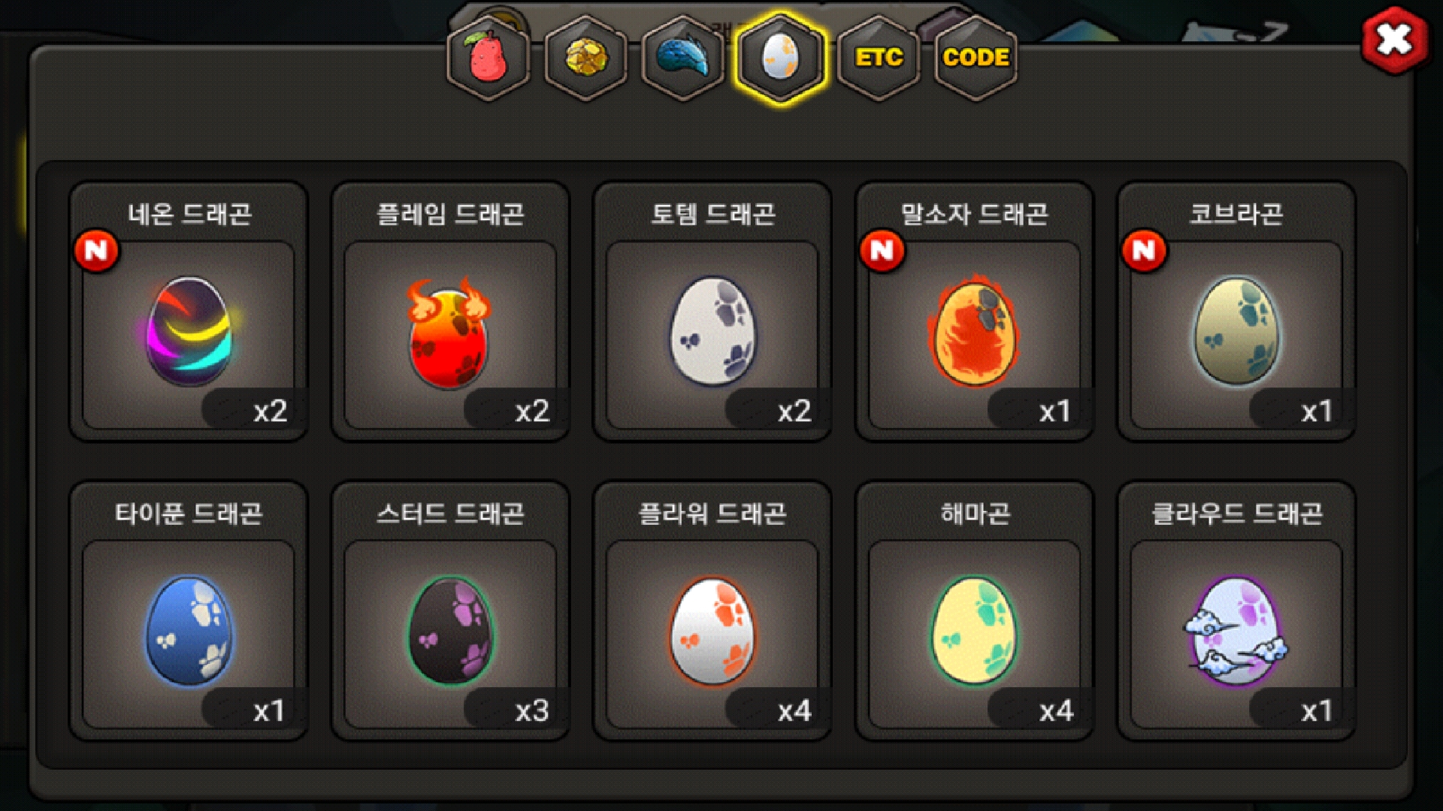The height and width of the screenshot is (811, 1443).
Task: Tap the 코브라곤 beige egg
Action: pos(1236,330)
